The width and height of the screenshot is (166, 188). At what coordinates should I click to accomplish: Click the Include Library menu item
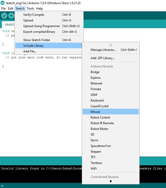[x=49, y=45]
